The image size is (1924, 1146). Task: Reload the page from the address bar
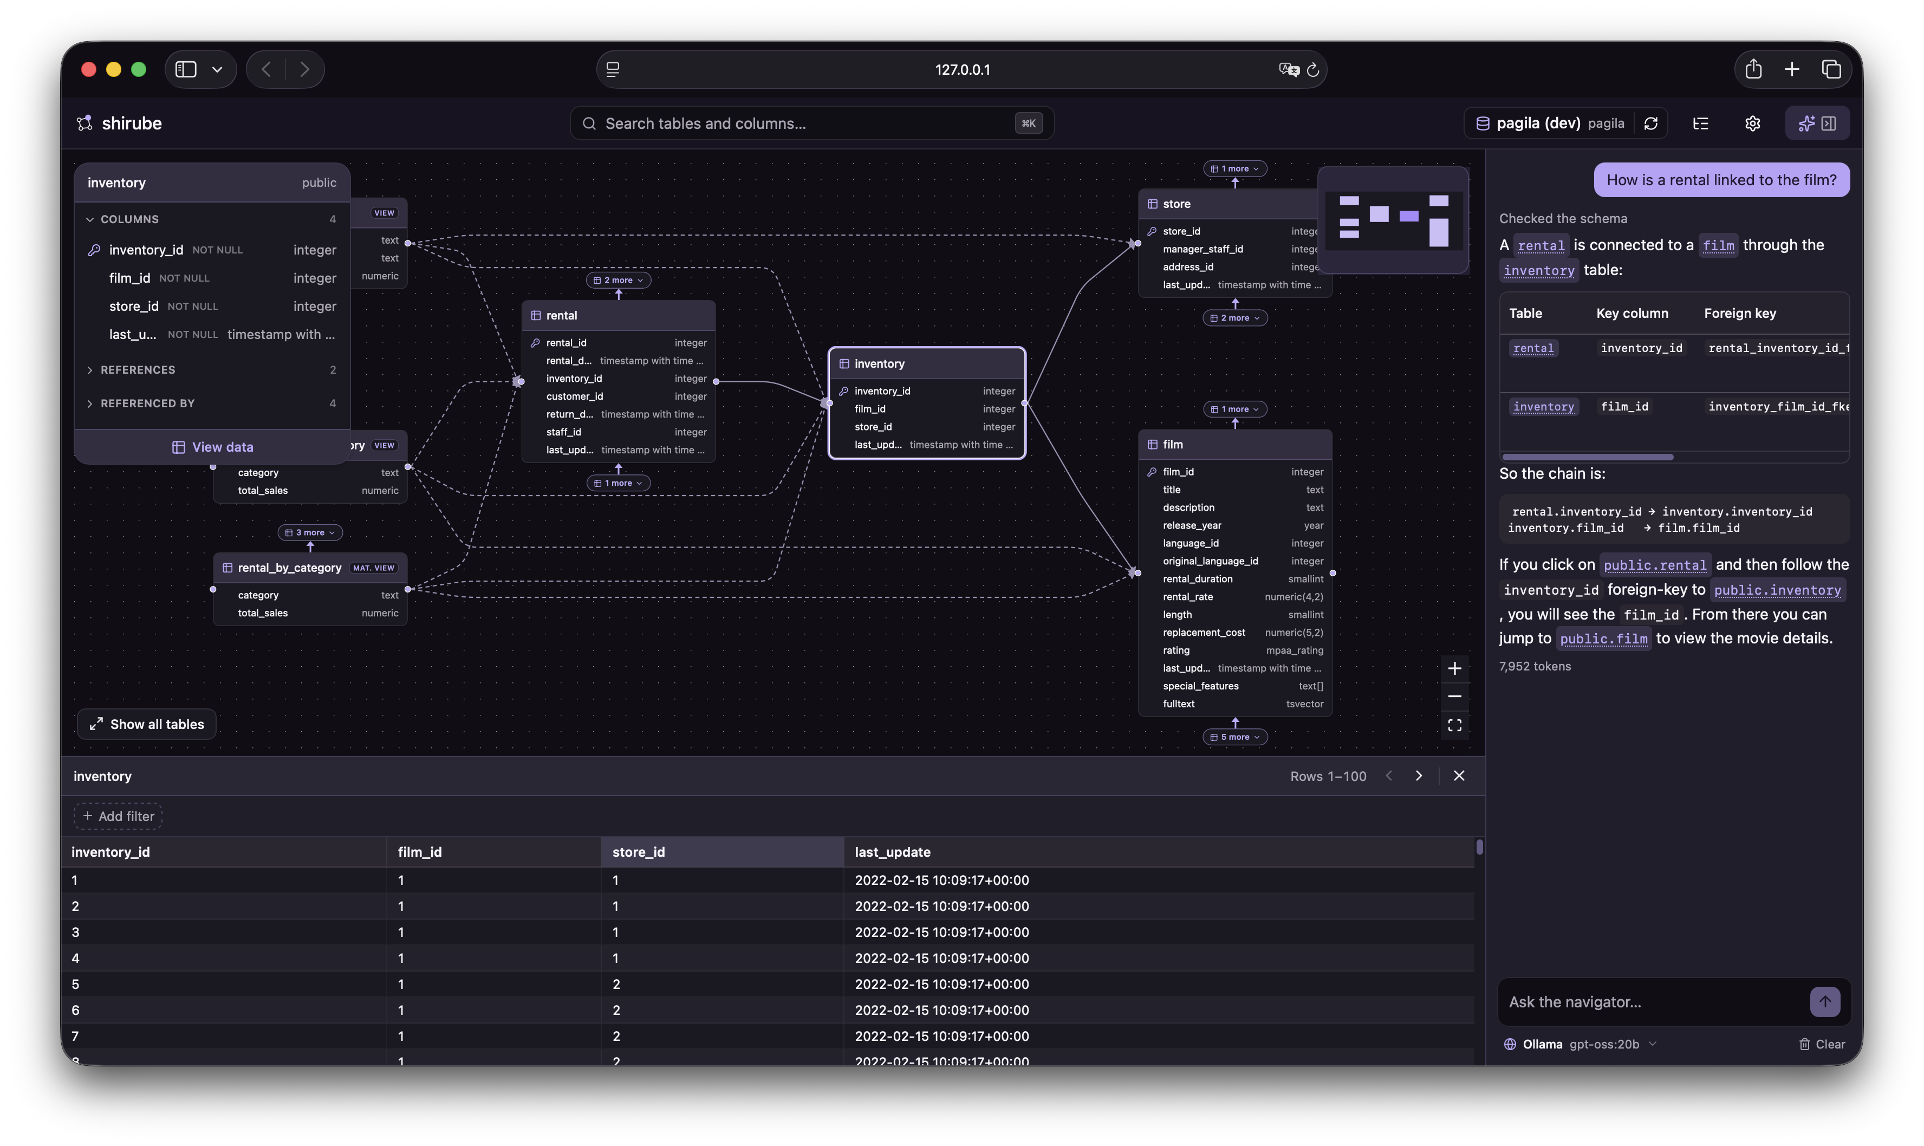1313,69
